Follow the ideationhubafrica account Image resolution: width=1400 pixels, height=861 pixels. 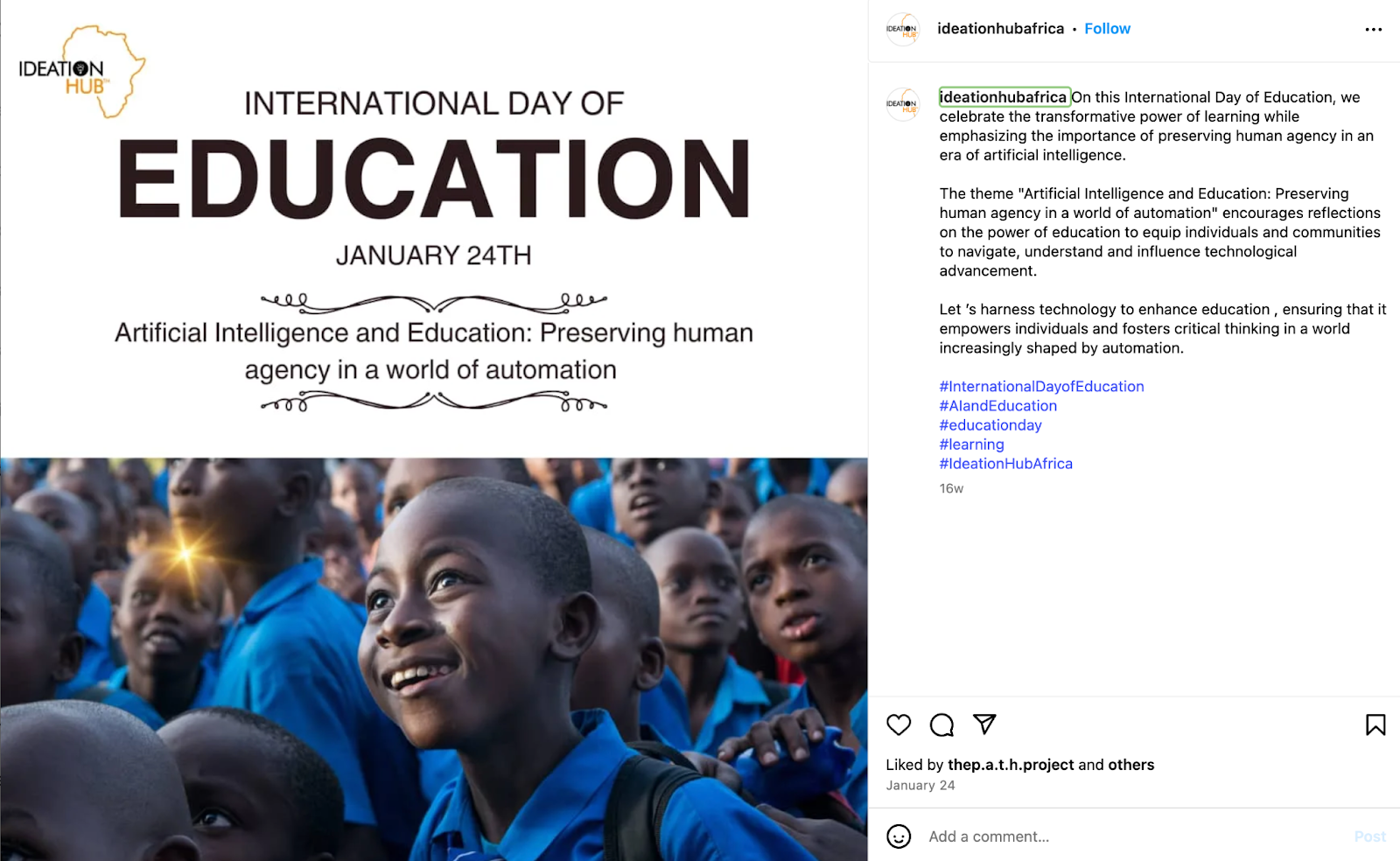1107,29
